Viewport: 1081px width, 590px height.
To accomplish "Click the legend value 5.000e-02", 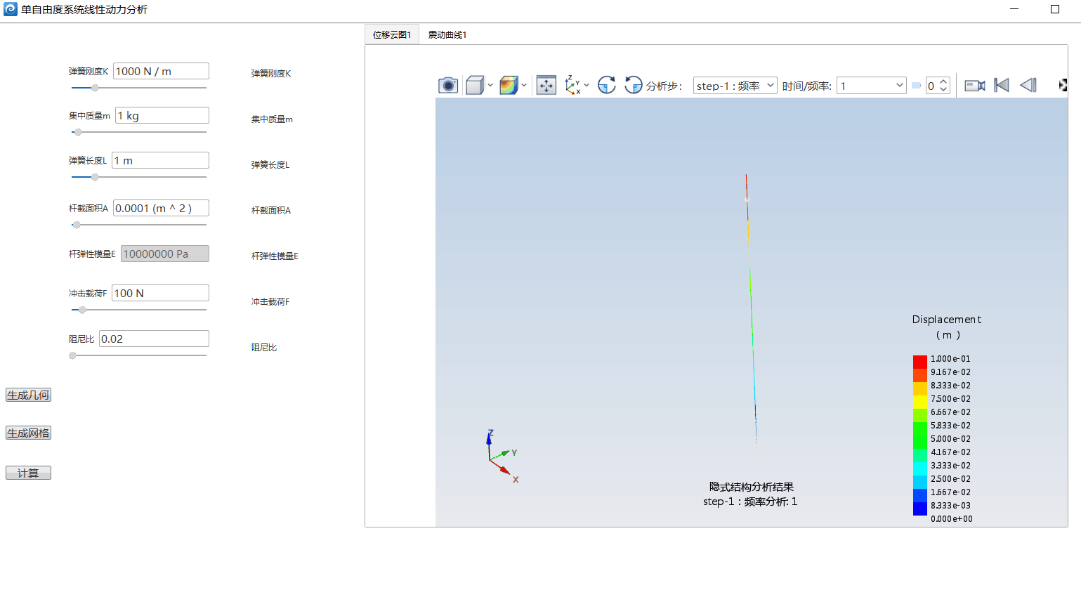I will 950,439.
